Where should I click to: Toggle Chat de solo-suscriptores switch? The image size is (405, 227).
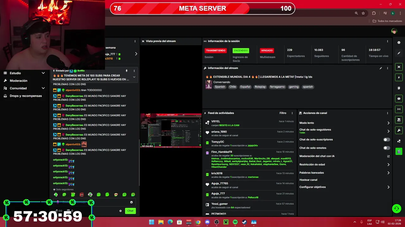[387, 140]
